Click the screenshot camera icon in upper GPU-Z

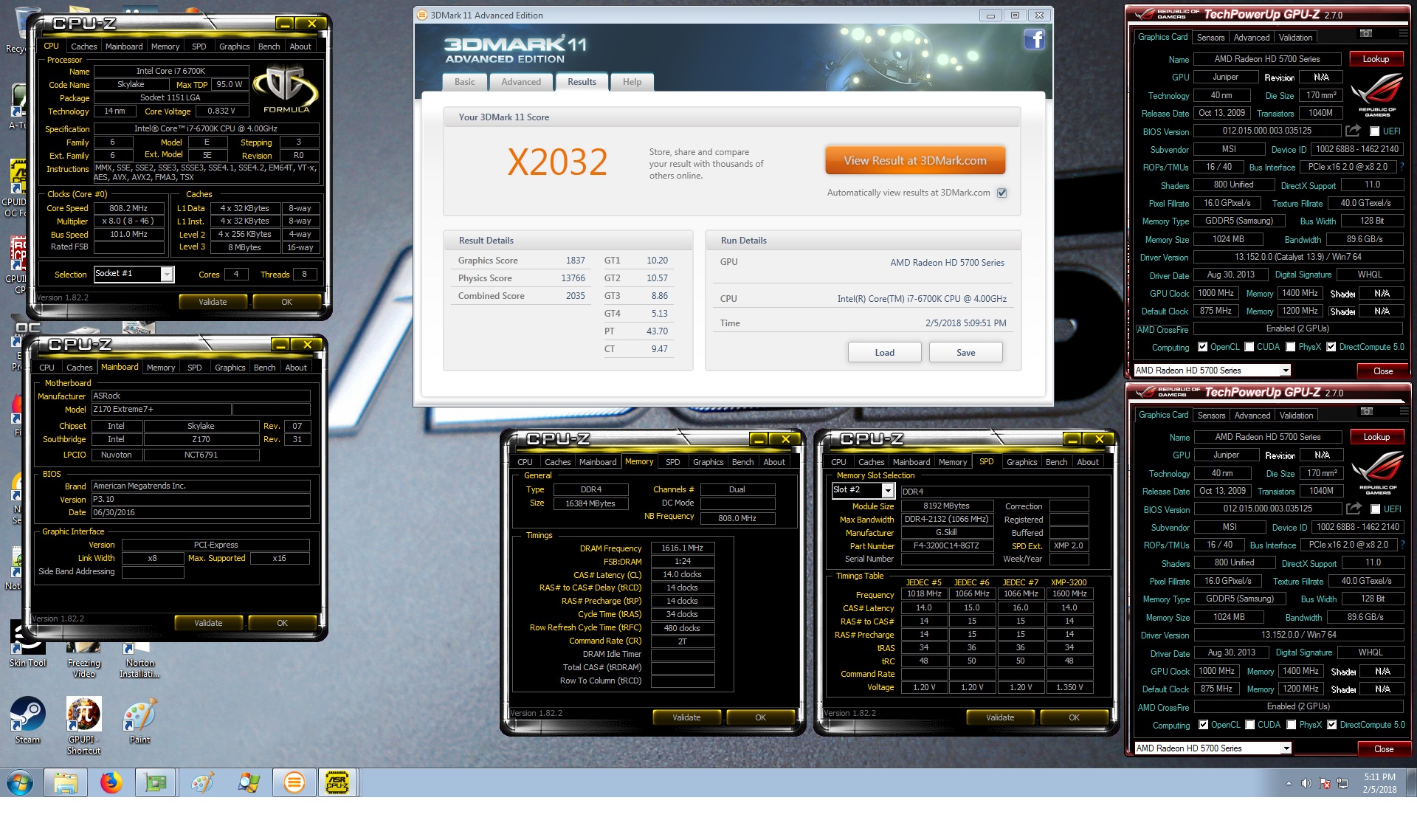[x=1366, y=33]
